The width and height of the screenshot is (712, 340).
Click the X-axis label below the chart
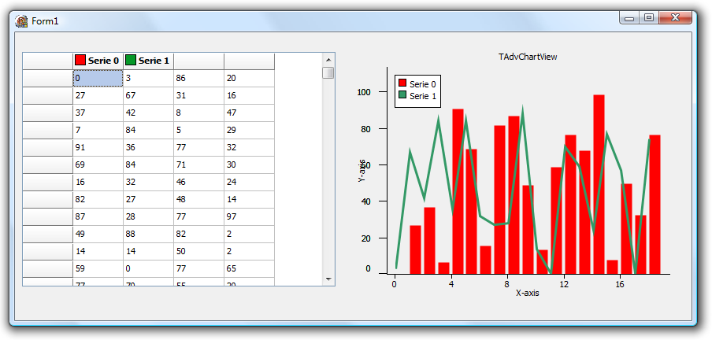tap(527, 293)
